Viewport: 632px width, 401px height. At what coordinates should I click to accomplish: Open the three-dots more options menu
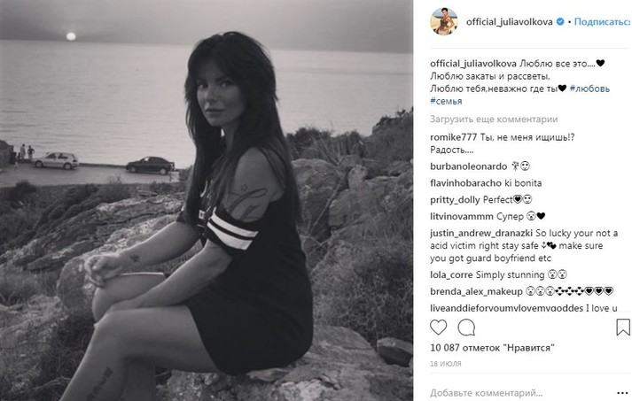622,393
